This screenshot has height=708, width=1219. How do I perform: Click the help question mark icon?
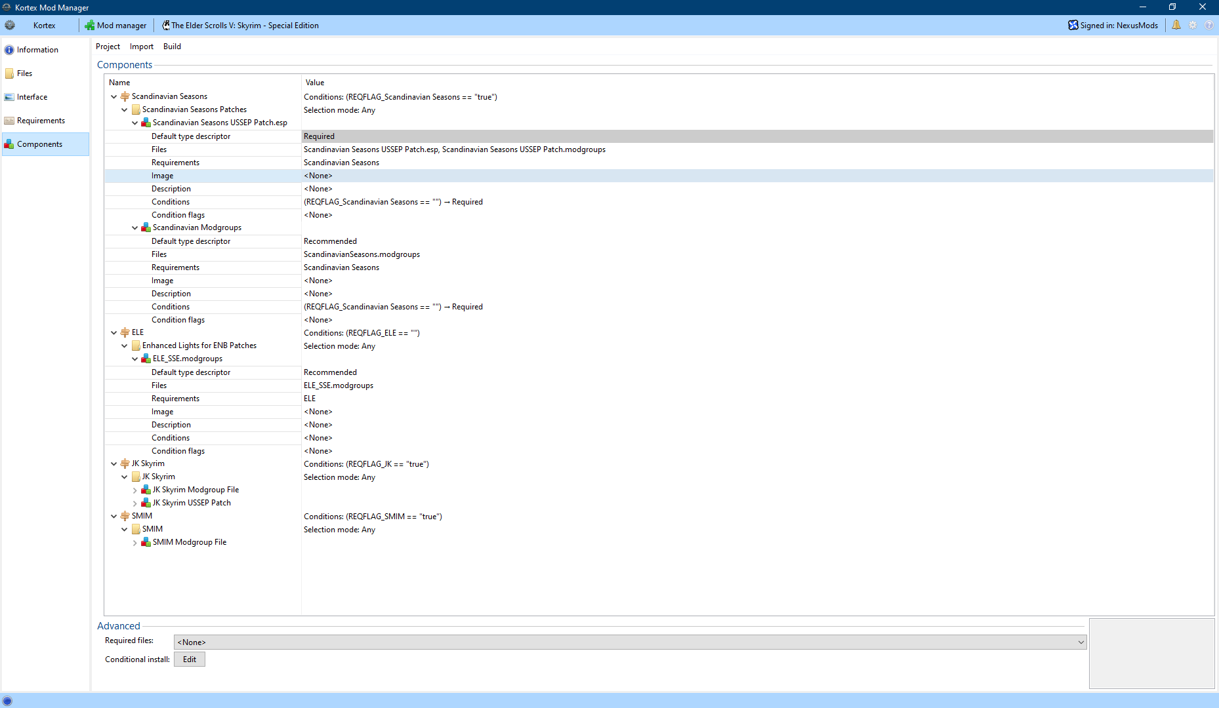[1209, 25]
